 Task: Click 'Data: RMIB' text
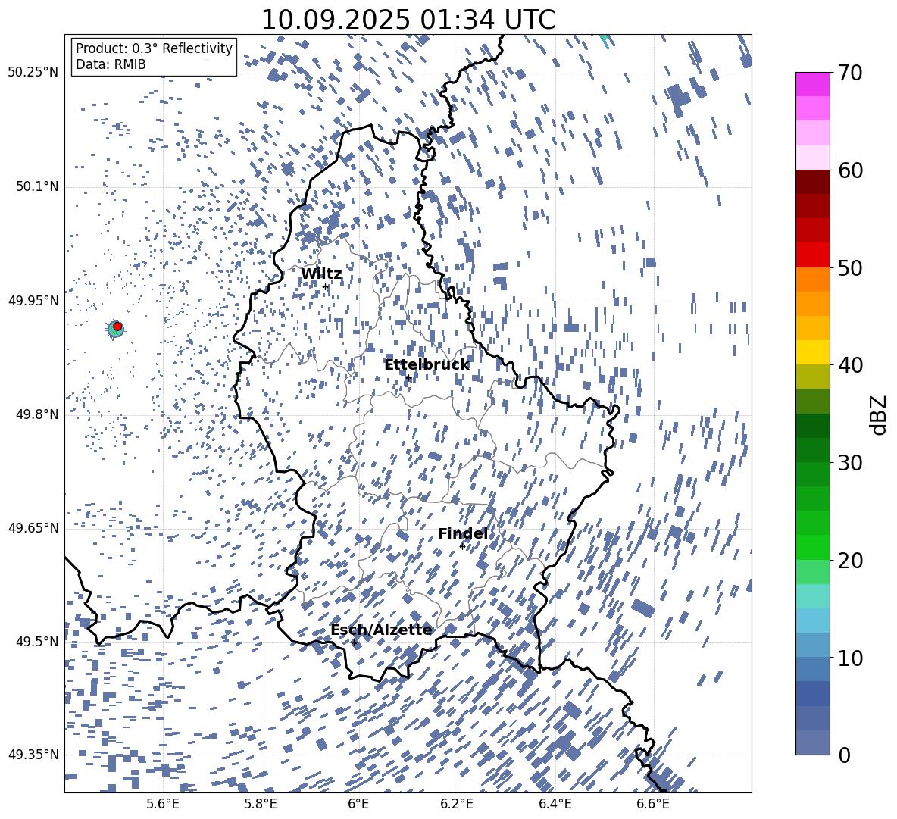point(111,64)
